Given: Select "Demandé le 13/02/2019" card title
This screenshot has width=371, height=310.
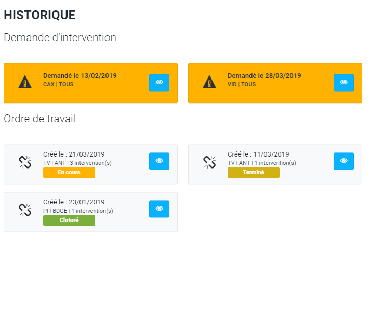Looking at the screenshot, I should coord(79,76).
